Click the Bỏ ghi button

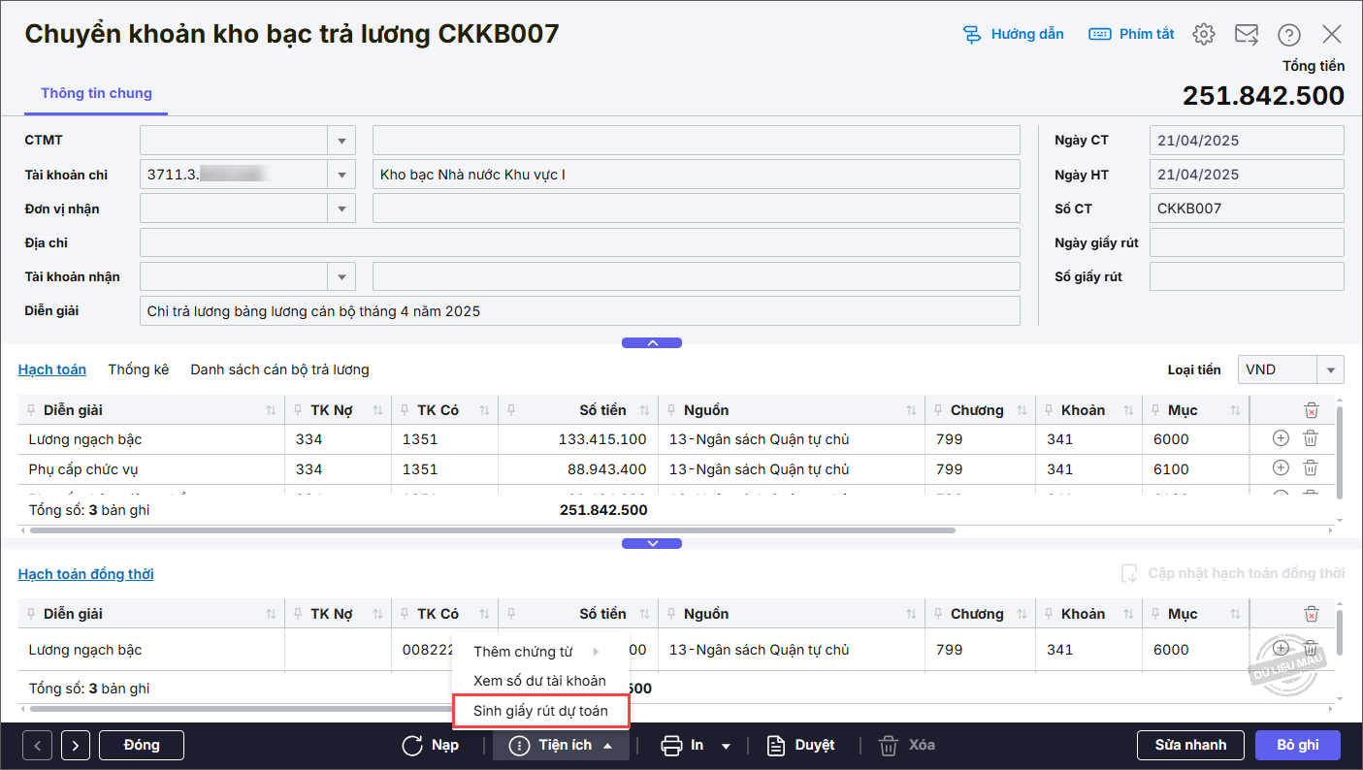click(x=1297, y=745)
